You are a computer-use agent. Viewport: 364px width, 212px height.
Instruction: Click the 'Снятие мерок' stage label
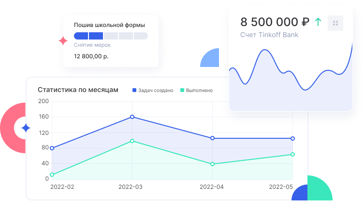point(92,45)
